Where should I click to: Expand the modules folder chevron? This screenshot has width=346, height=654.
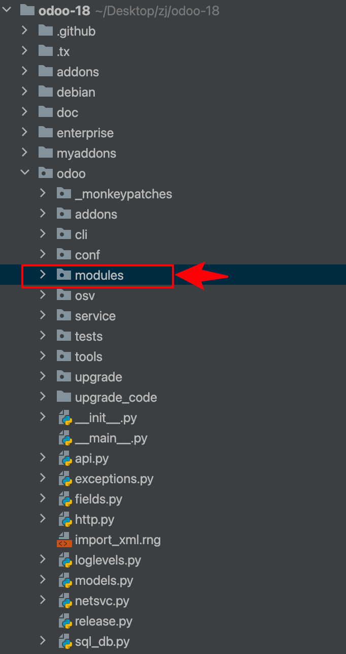pos(43,275)
